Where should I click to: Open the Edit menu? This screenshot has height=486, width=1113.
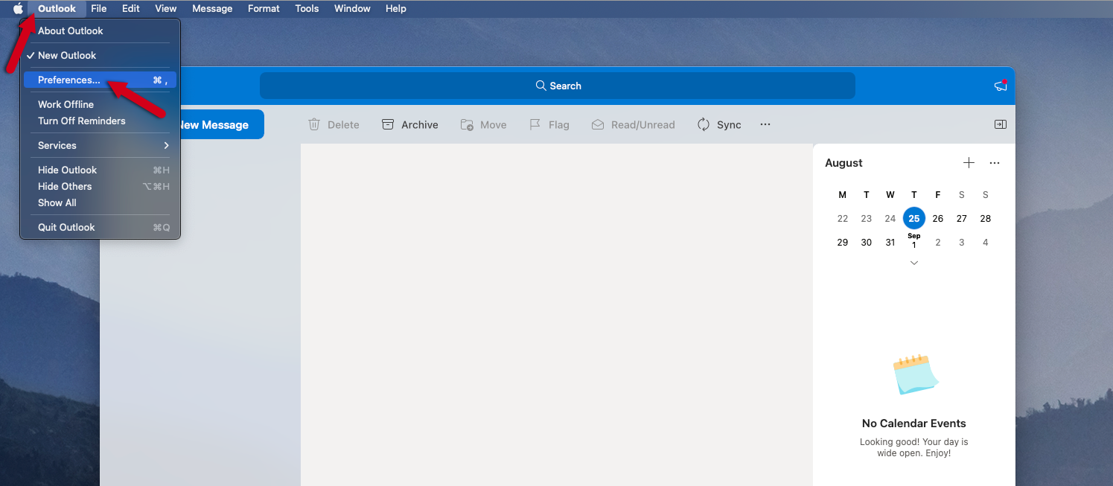[131, 9]
